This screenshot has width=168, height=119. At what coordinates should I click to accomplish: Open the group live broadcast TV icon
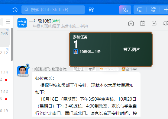coord(143,23)
